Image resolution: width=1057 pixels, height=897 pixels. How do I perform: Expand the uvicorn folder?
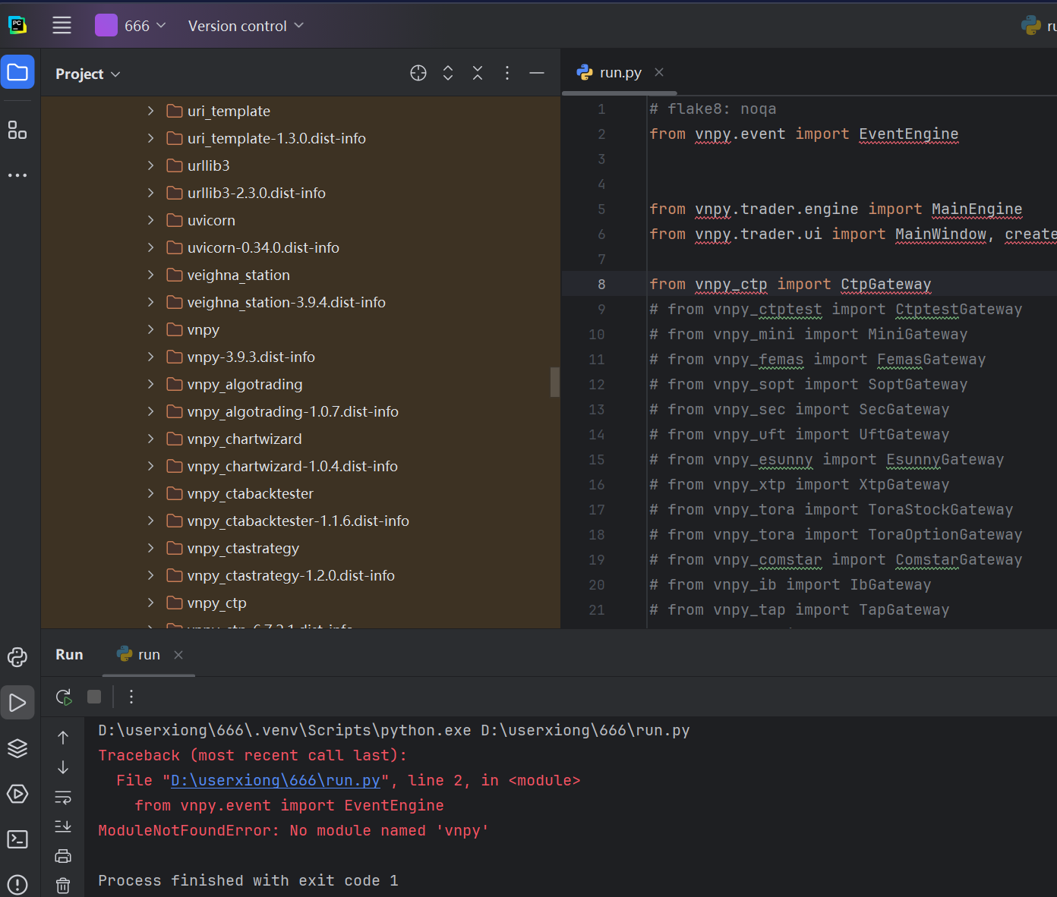click(x=150, y=220)
